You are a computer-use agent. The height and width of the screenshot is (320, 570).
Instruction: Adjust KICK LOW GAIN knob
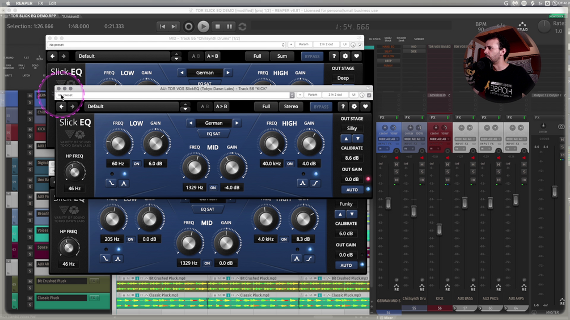(x=155, y=144)
